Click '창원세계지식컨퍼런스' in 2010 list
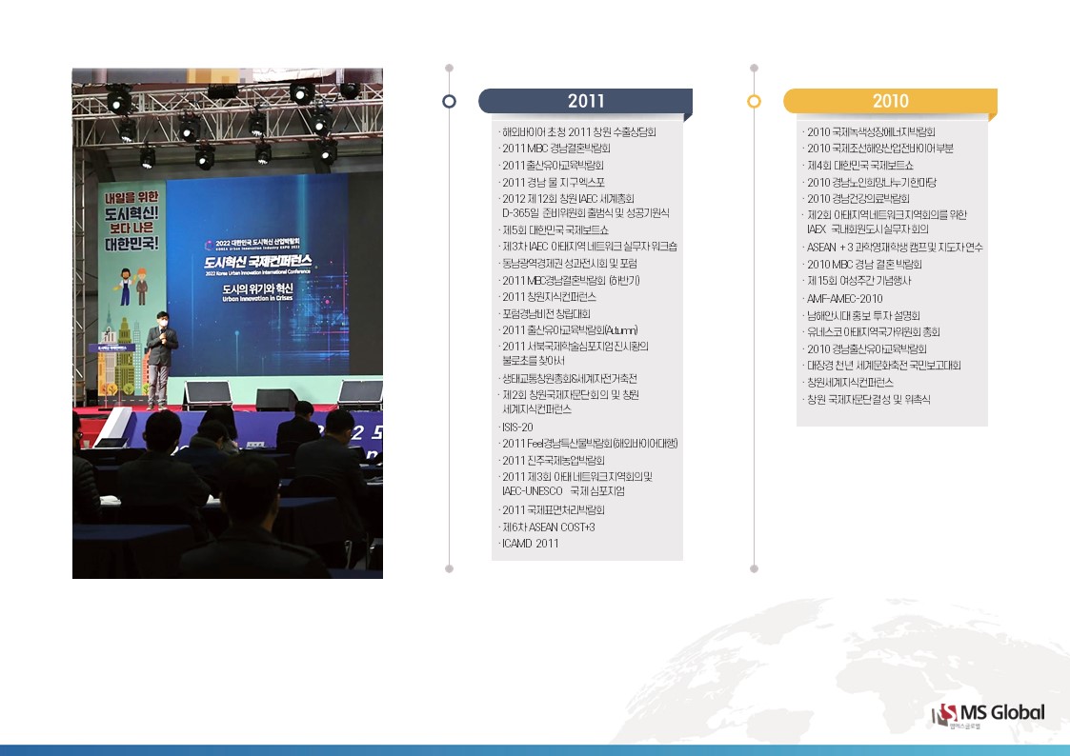Screen dimensions: 1070x756 click(850, 383)
